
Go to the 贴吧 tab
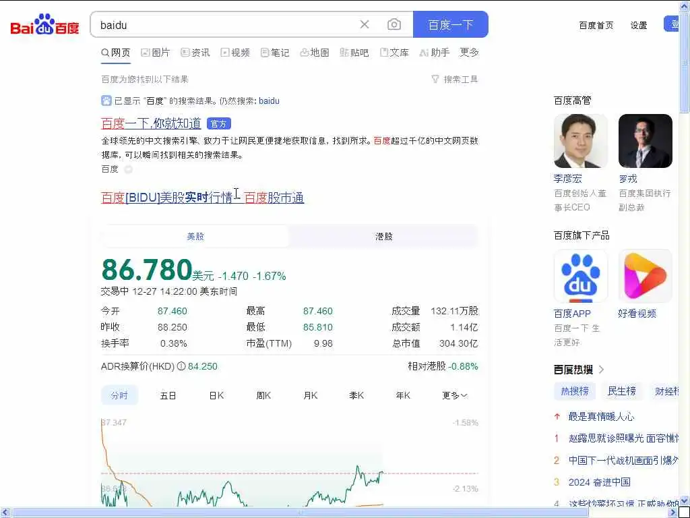[x=354, y=53]
